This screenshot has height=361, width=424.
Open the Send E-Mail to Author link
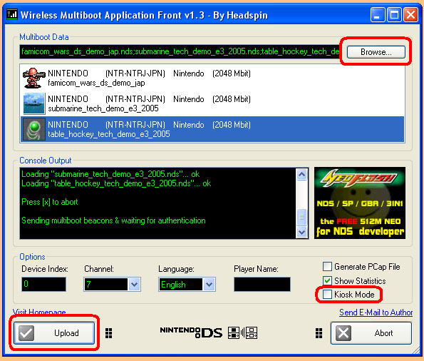click(x=376, y=312)
